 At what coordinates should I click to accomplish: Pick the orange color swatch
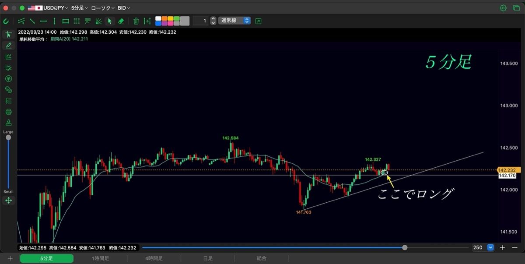pos(164,19)
